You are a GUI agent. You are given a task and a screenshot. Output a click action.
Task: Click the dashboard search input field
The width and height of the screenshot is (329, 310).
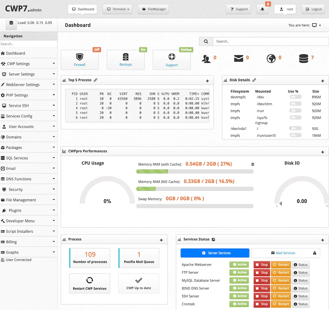[x=270, y=41]
